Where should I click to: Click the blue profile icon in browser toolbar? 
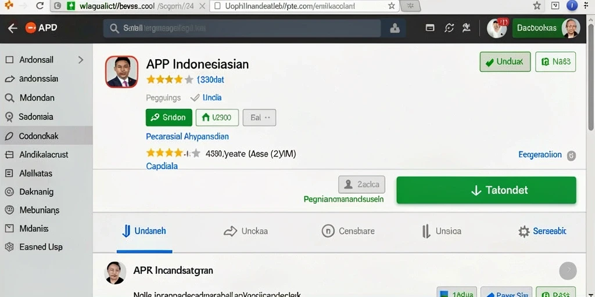(x=572, y=5)
